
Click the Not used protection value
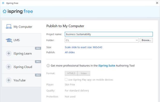tap(70, 97)
